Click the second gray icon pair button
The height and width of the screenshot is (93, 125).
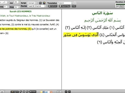(61, 92)
